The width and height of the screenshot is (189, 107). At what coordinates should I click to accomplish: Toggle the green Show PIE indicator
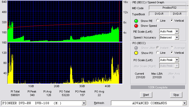[x=136, y=21]
